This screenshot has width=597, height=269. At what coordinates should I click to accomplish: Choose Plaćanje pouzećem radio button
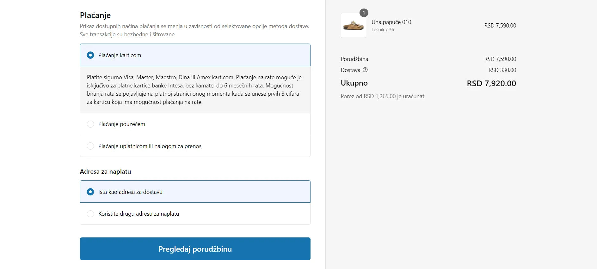(x=90, y=124)
